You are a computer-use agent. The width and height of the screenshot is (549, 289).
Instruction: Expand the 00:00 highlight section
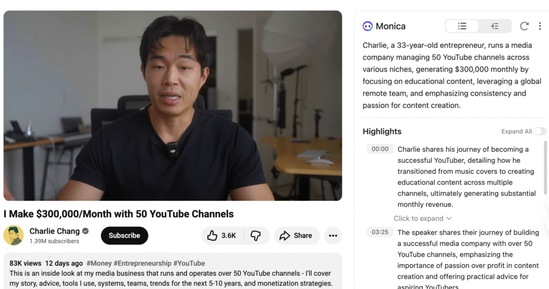[422, 218]
